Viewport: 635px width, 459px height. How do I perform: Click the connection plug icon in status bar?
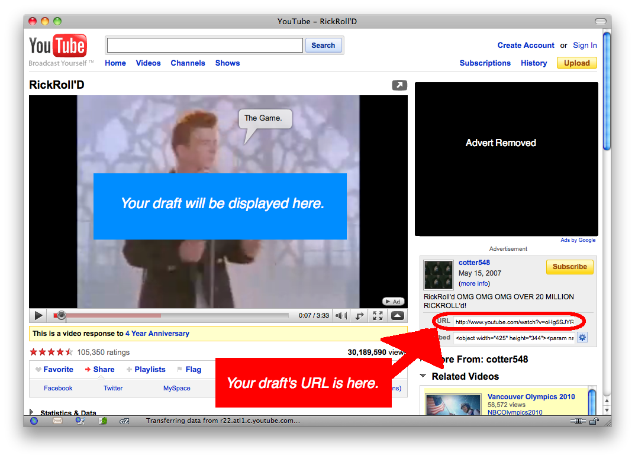coord(578,421)
